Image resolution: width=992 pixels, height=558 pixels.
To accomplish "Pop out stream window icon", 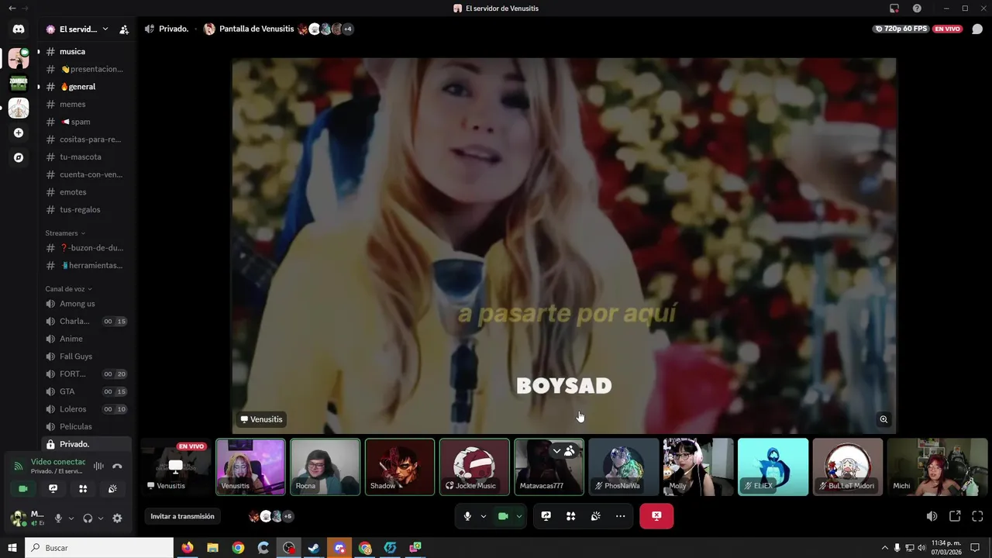I will [x=955, y=516].
